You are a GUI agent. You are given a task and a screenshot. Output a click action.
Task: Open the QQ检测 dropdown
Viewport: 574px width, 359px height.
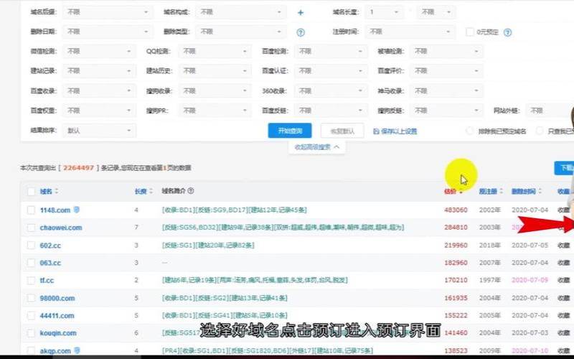[x=215, y=51]
